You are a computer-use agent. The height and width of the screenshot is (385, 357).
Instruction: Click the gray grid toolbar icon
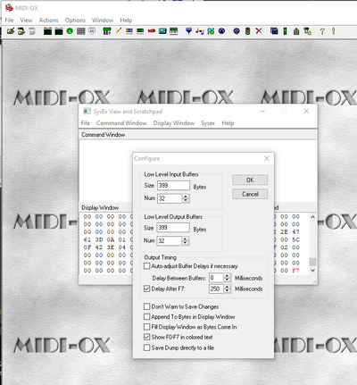click(81, 31)
